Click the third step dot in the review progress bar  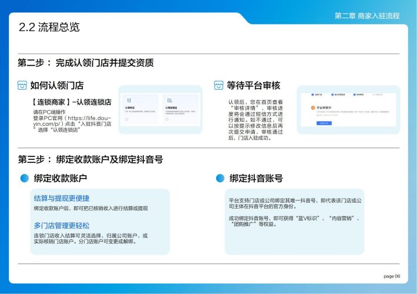pyautogui.click(x=355, y=95)
